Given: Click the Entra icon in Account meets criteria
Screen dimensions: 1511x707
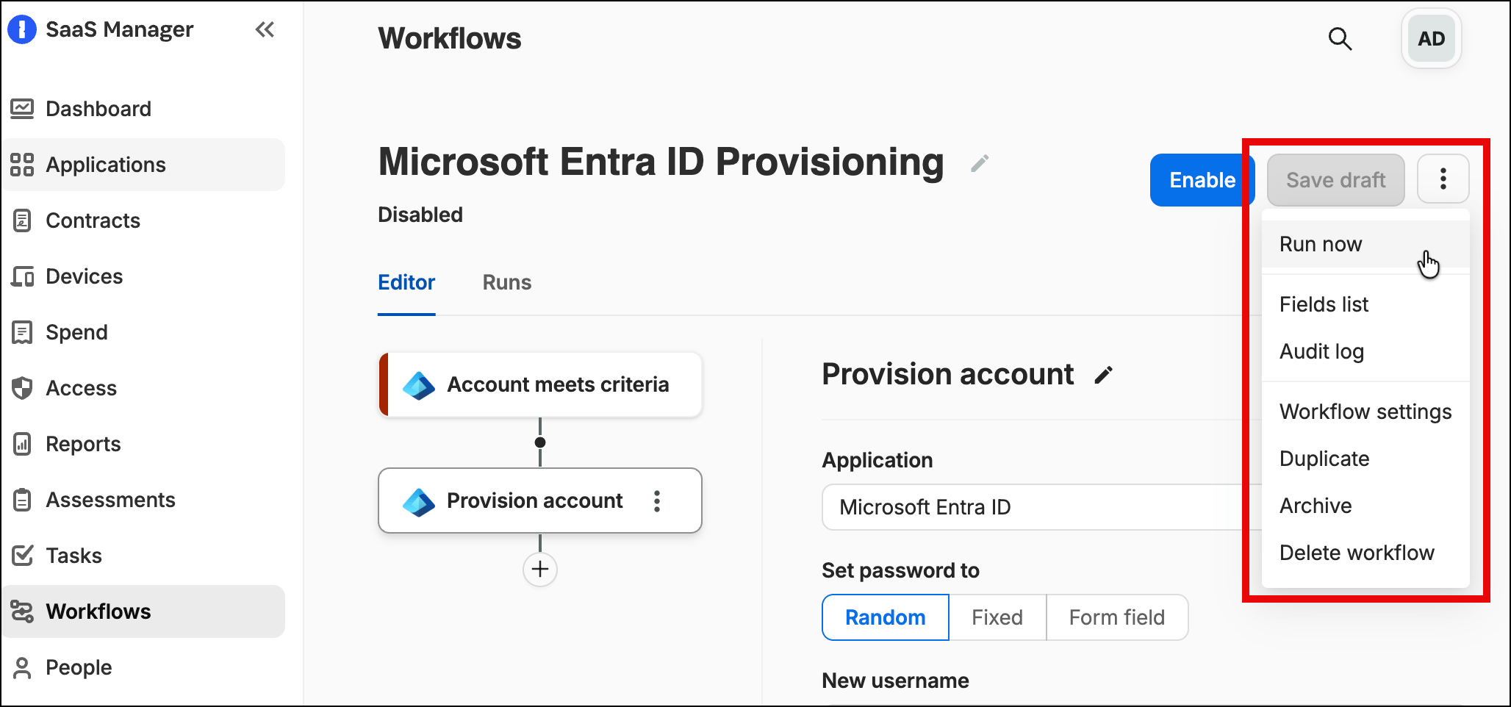Looking at the screenshot, I should click(x=419, y=385).
